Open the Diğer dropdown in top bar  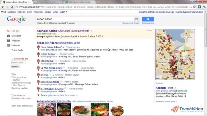coord(63,12)
